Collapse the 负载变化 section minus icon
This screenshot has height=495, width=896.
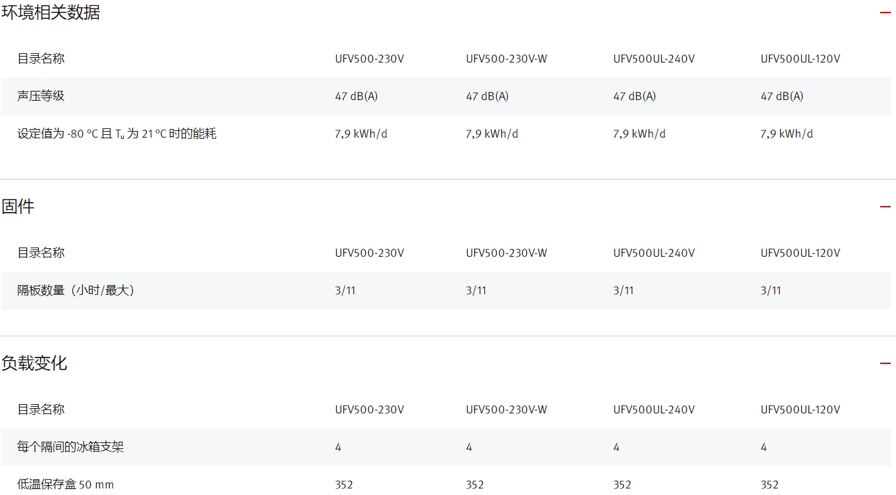click(x=885, y=363)
